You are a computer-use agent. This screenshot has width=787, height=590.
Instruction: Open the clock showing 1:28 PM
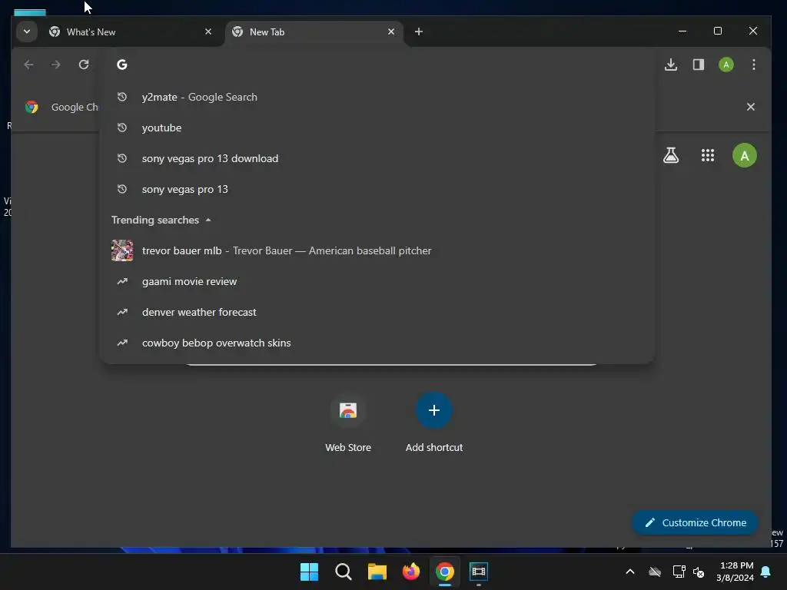(x=735, y=572)
